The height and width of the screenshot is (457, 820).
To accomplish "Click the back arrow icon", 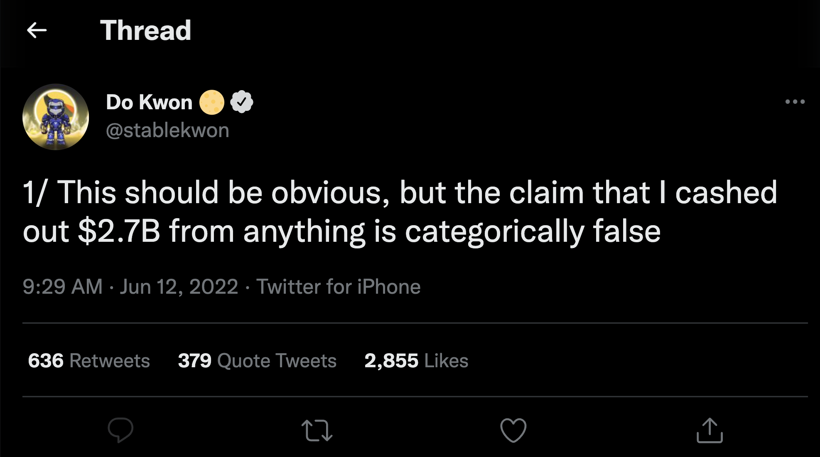I will click(x=37, y=30).
